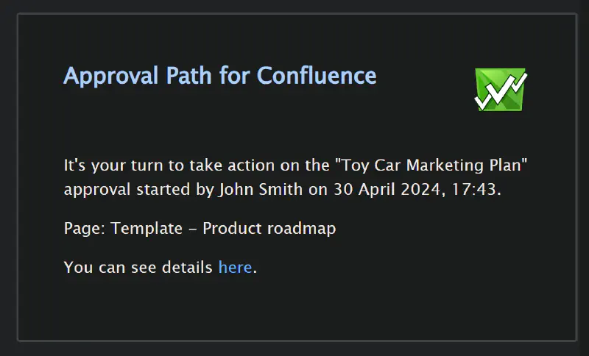589x356 pixels.
Task: Click the "You can see details" sentence
Action: [138, 268]
